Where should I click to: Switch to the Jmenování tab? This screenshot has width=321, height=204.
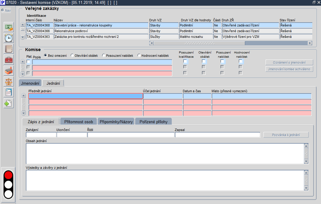coord(30,83)
